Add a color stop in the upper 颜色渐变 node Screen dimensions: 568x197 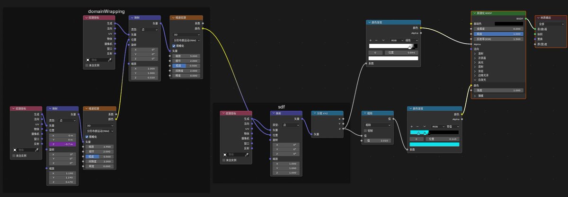pos(371,40)
